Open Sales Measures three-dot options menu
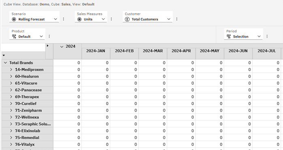Viewport: 283px width, 150px height. 111,19
